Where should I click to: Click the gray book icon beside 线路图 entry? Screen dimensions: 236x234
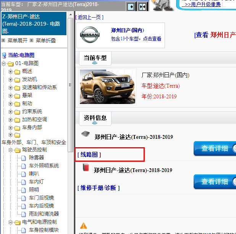pyautogui.click(x=86, y=134)
